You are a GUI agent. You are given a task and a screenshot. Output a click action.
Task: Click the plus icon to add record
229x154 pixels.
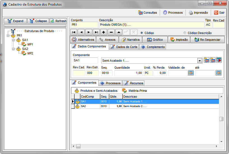click(x=104, y=32)
